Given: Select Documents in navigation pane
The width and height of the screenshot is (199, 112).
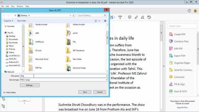Looking at the screenshot, I should click(12, 40).
